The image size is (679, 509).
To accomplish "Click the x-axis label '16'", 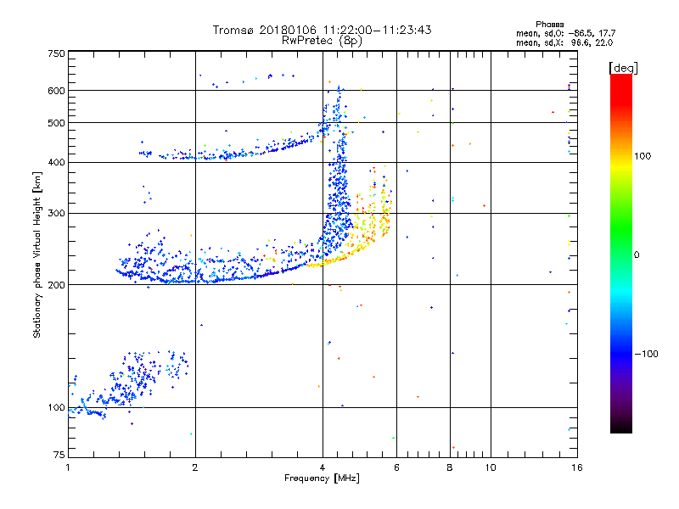I will point(577,467).
